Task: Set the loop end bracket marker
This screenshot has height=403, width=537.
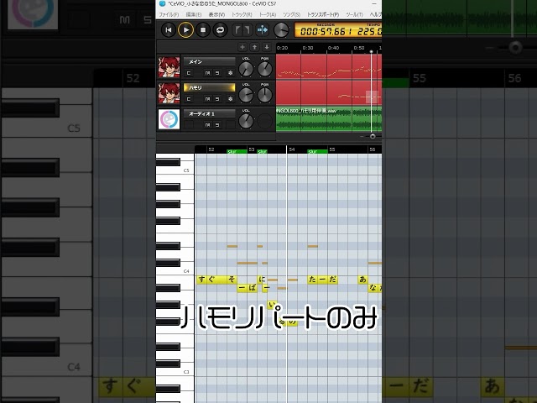Action: [x=248, y=30]
